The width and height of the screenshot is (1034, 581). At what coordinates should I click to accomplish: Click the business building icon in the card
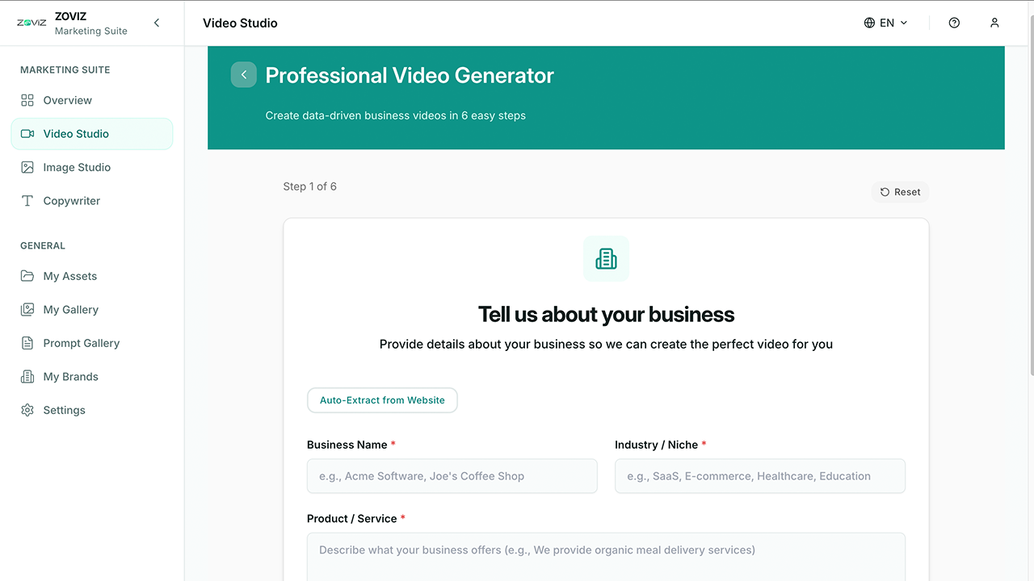[606, 259]
